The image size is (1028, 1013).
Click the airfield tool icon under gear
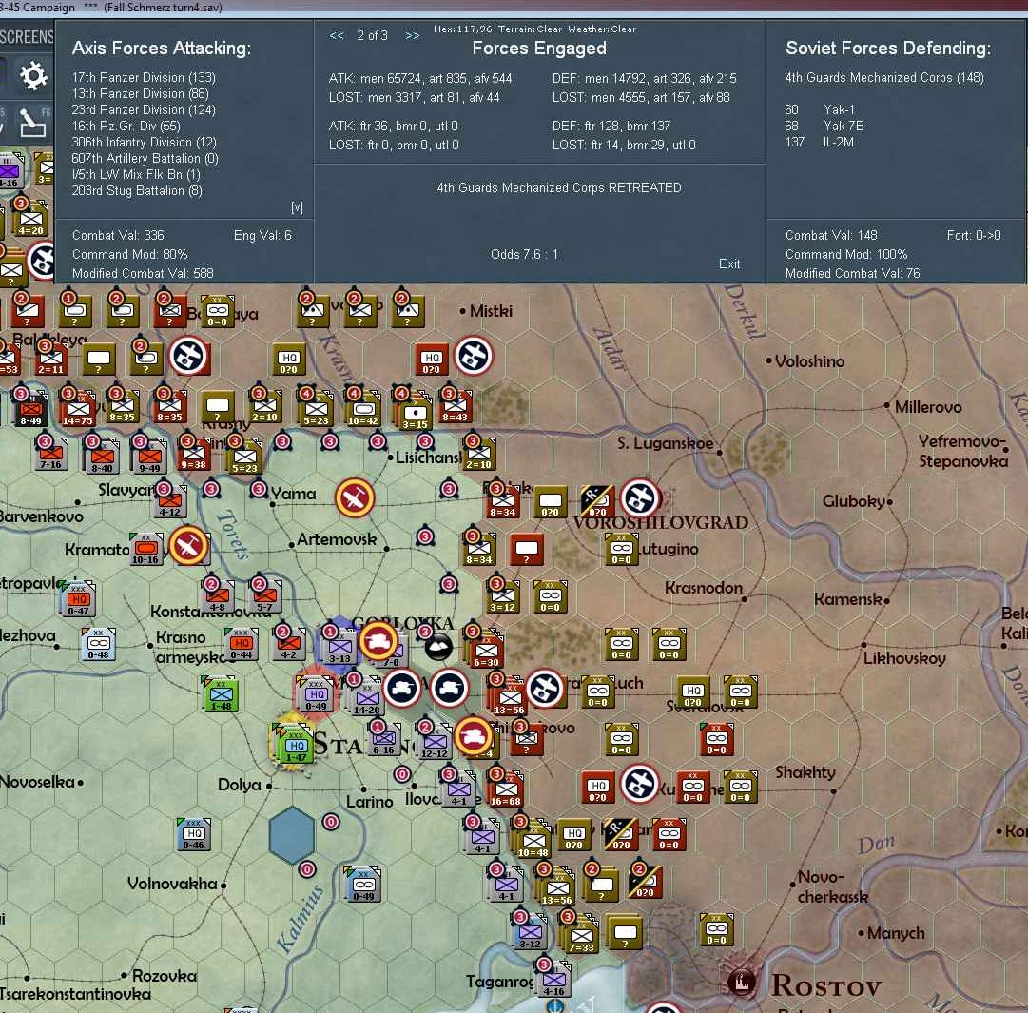tap(31, 124)
